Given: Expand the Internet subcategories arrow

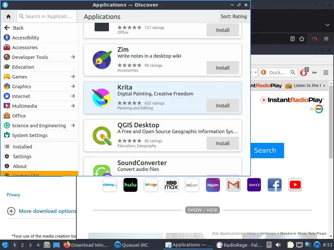Looking at the screenshot, I should 73,96.
